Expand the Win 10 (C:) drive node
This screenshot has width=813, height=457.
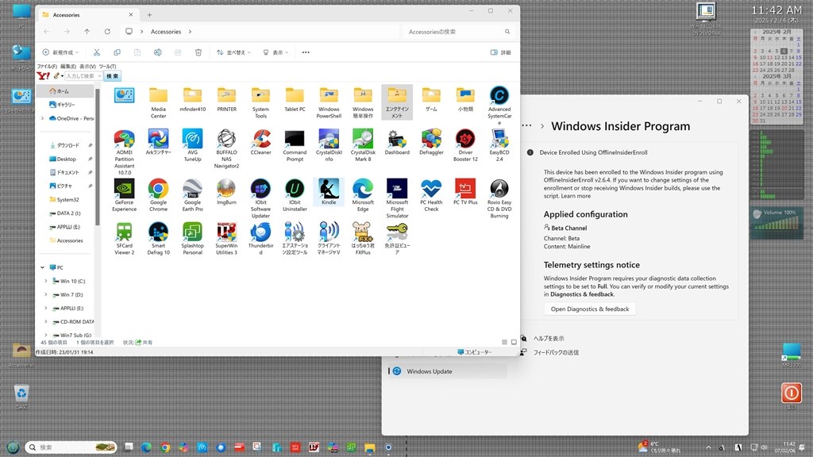[45, 281]
